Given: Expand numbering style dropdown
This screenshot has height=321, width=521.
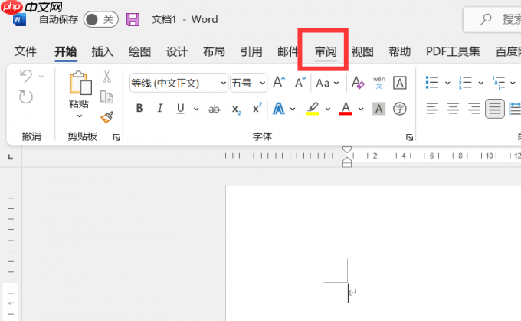Looking at the screenshot, I should pos(481,83).
